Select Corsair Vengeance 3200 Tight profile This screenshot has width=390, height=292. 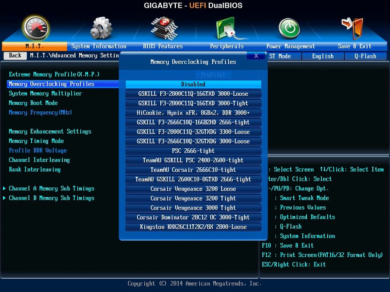click(193, 199)
